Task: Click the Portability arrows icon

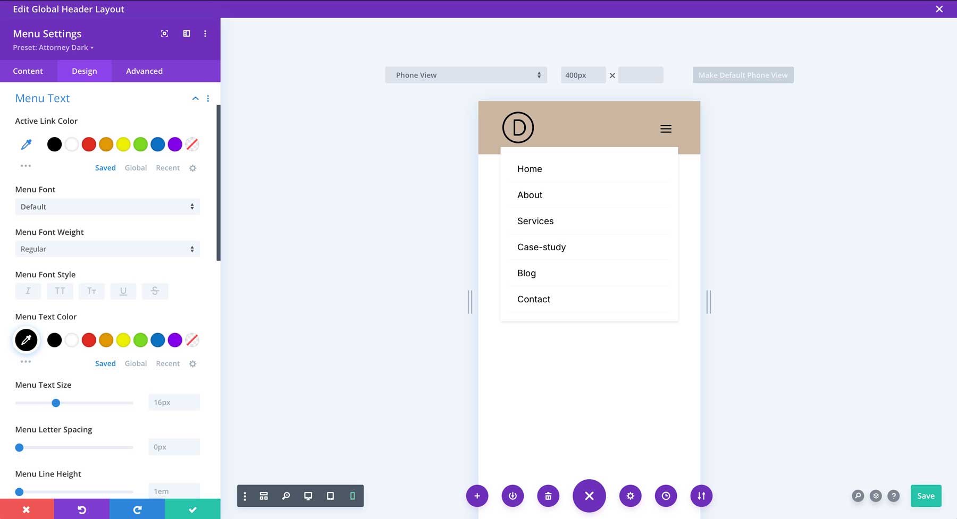Action: tap(701, 496)
